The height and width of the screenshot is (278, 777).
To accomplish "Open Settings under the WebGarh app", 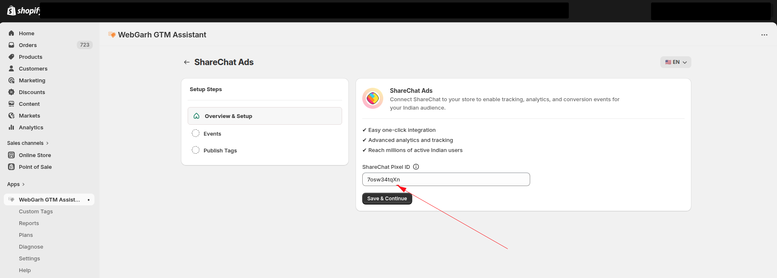I will (x=29, y=259).
